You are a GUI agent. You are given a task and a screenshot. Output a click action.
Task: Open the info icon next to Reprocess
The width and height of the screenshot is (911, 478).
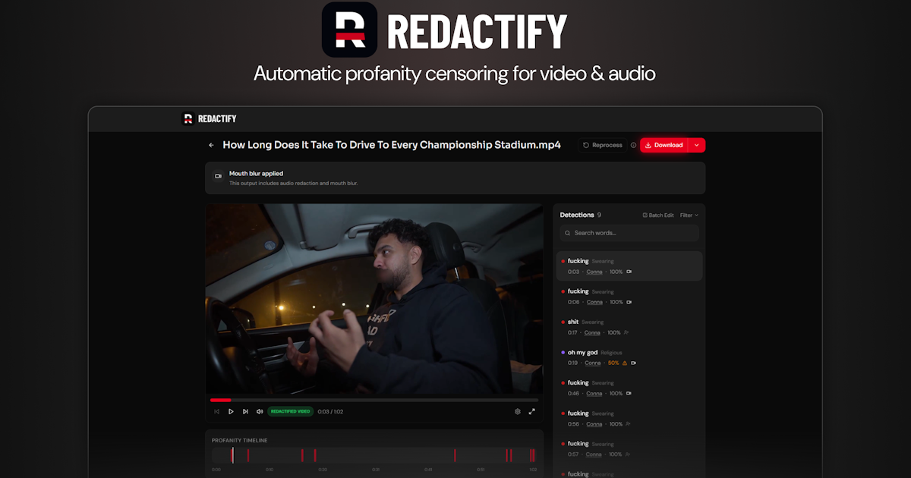pyautogui.click(x=633, y=145)
